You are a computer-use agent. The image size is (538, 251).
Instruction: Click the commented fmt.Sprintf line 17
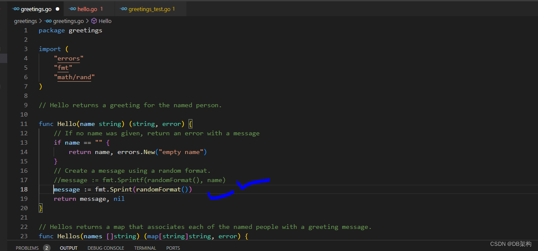coord(140,180)
